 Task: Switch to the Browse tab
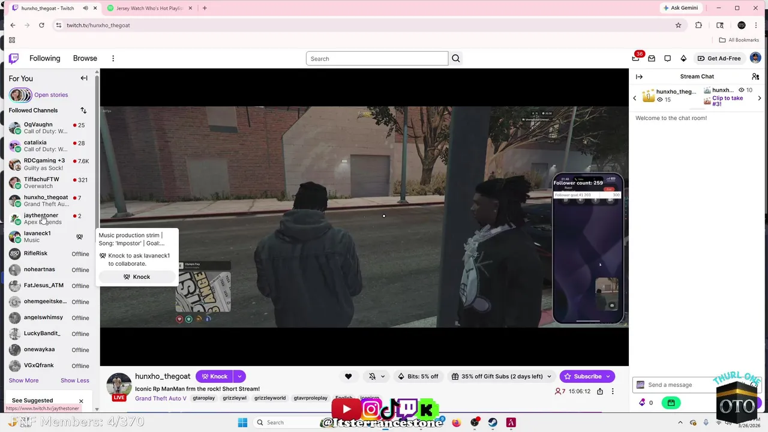[x=85, y=58]
